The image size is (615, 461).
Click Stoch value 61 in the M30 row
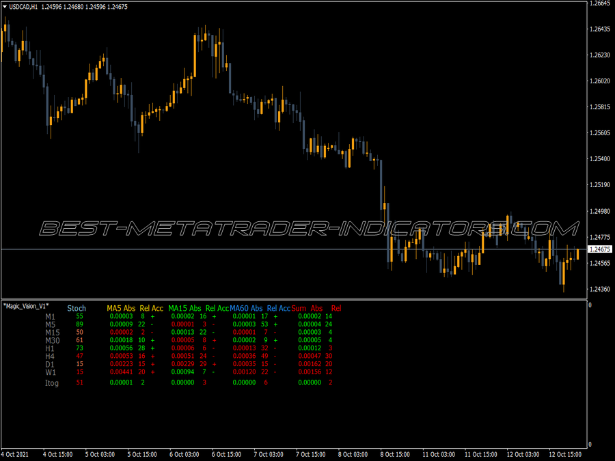click(80, 340)
